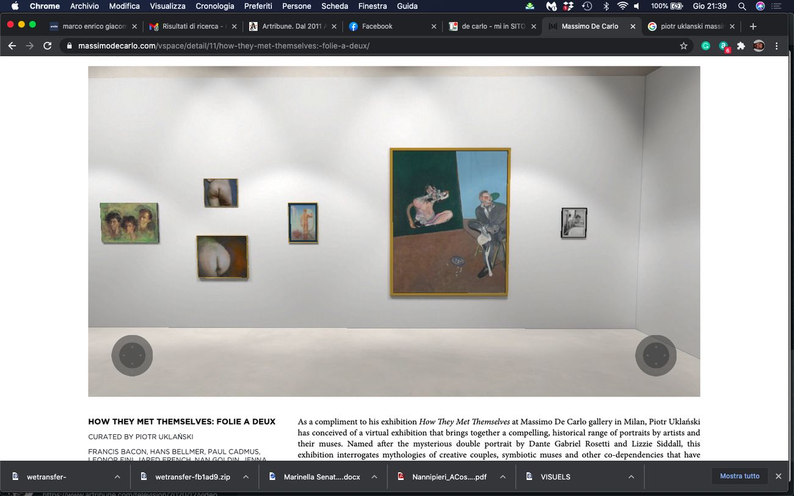Image resolution: width=794 pixels, height=496 pixels.
Task: Open Spotlight search in the menu bar
Action: tap(742, 6)
